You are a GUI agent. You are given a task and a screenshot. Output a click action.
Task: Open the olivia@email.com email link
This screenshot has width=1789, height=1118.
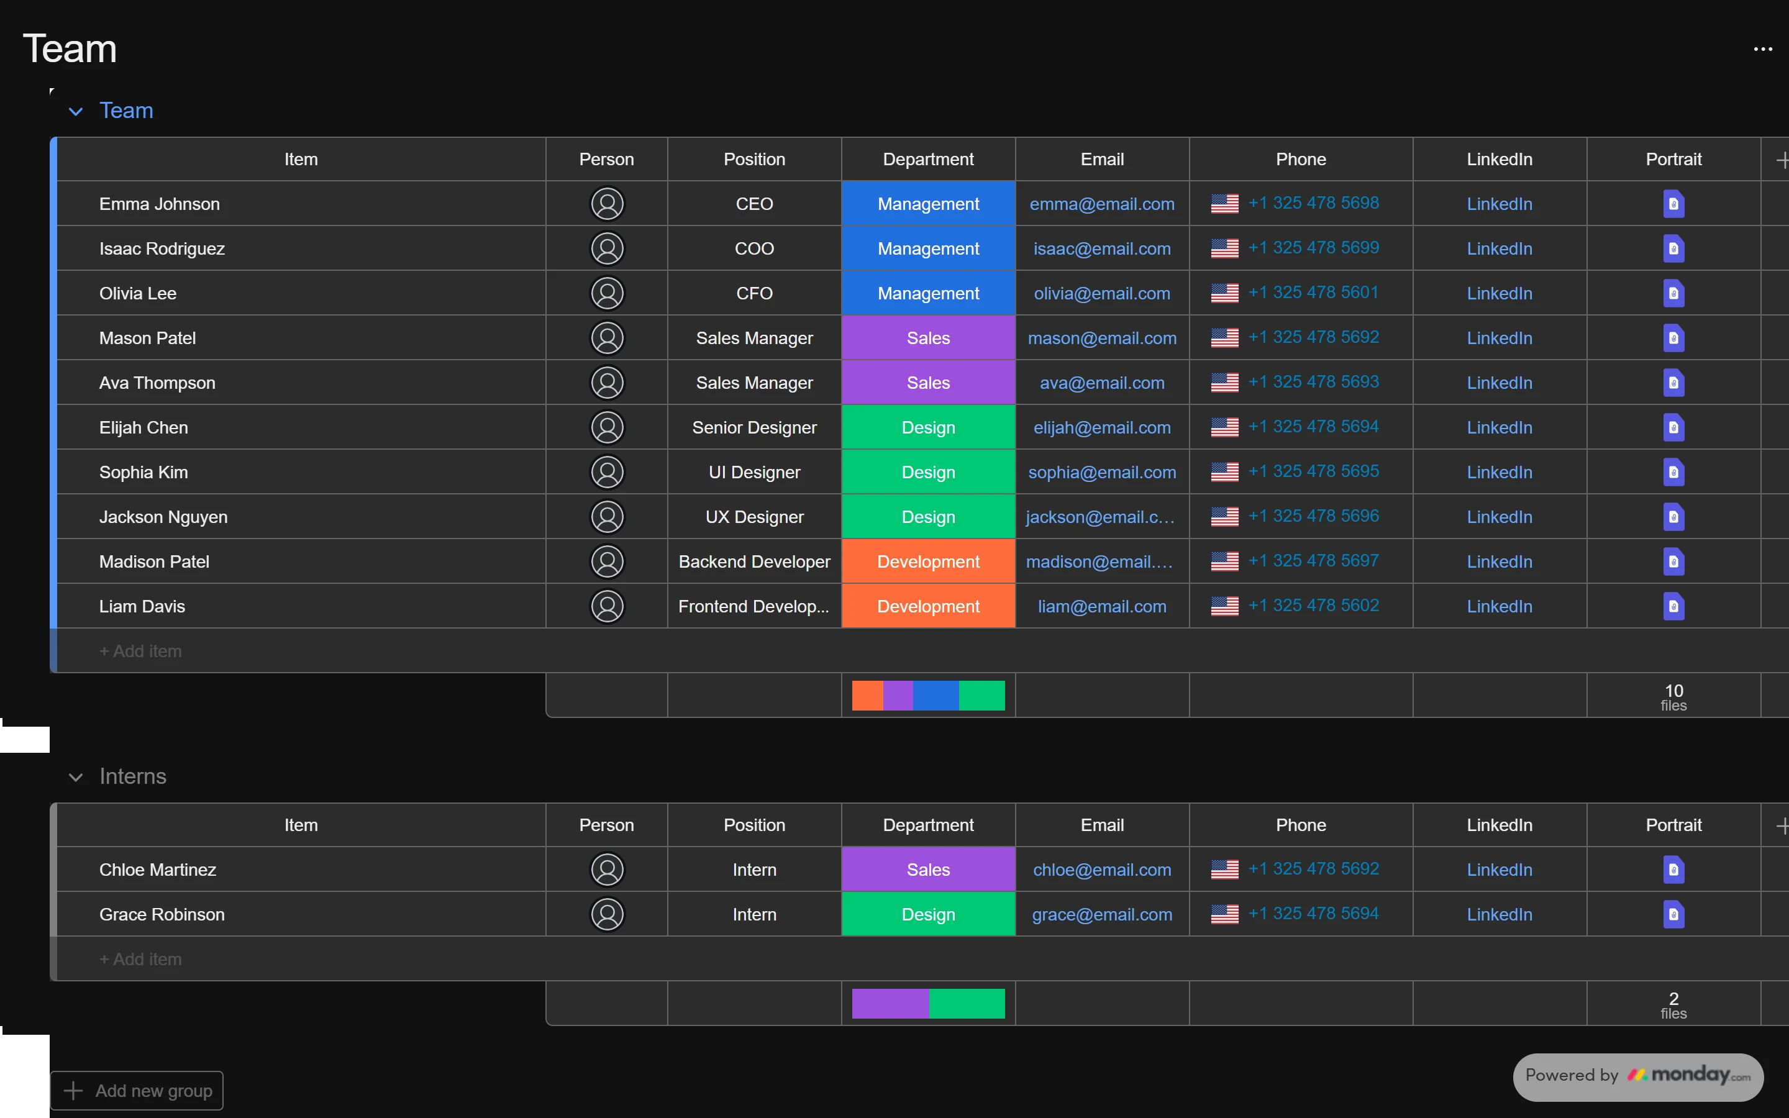click(1101, 294)
